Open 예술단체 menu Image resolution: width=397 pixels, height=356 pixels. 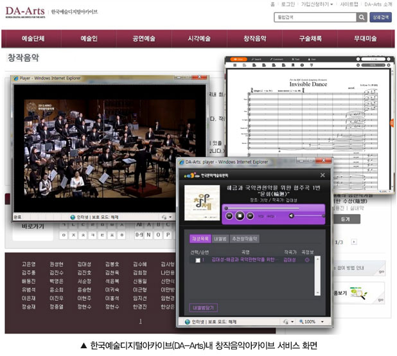point(33,39)
